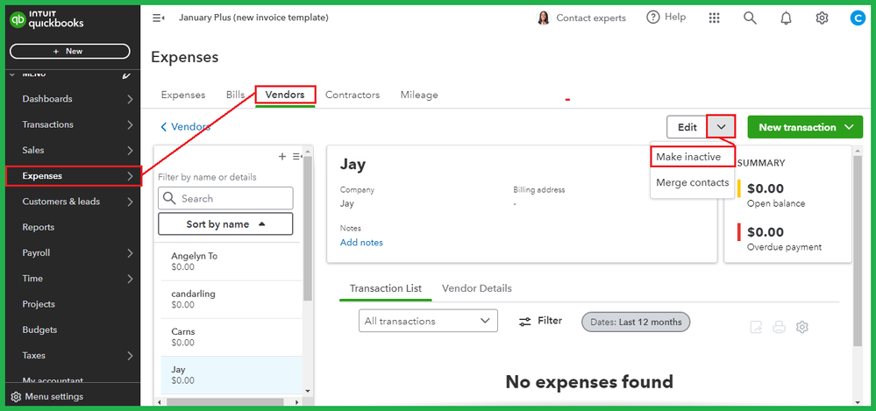Select the Transaction List tab
The width and height of the screenshot is (876, 411).
click(x=386, y=288)
